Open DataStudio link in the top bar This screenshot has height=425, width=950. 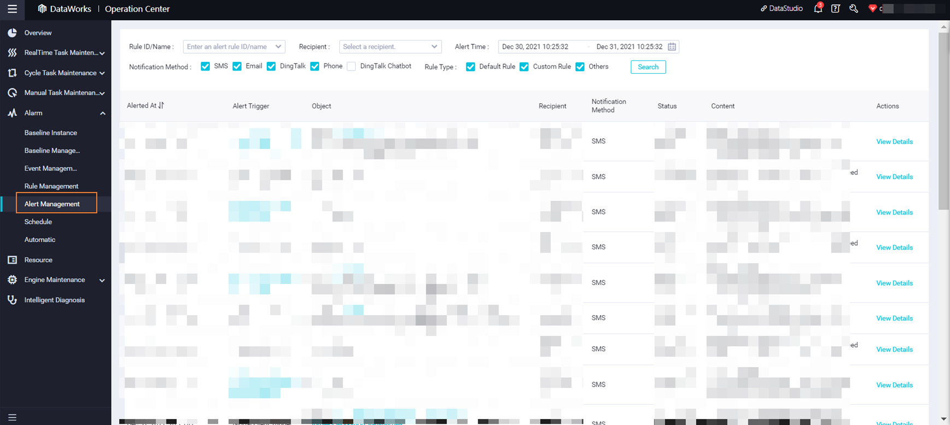click(x=782, y=8)
